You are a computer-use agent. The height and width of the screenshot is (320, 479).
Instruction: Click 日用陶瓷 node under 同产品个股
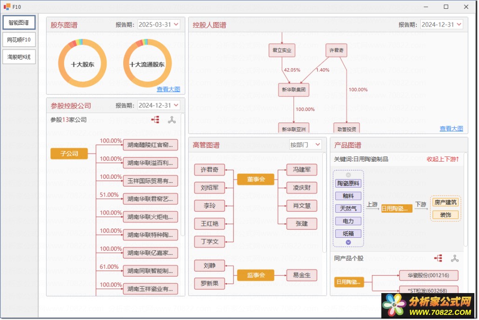tap(349, 282)
